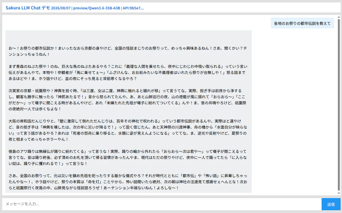The image size is (342, 213).
Task: Click the scrollbar down arrow
Action: click(339, 193)
